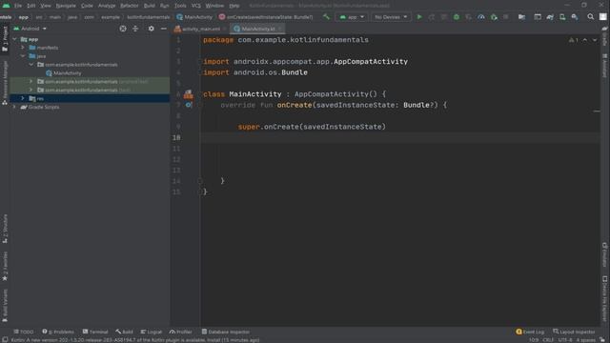Open the SDK Manager icon
This screenshot has height=343, width=610.
(x=575, y=17)
